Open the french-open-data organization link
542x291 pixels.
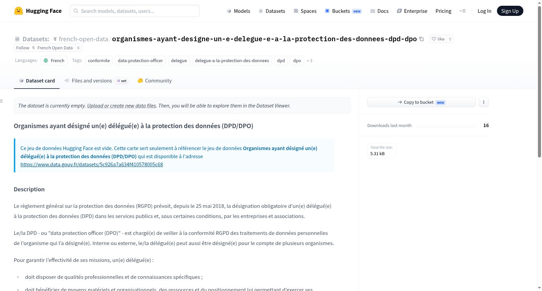(x=83, y=39)
